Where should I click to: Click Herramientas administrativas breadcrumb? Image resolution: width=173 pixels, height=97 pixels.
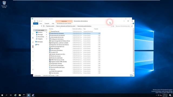pos(84,26)
